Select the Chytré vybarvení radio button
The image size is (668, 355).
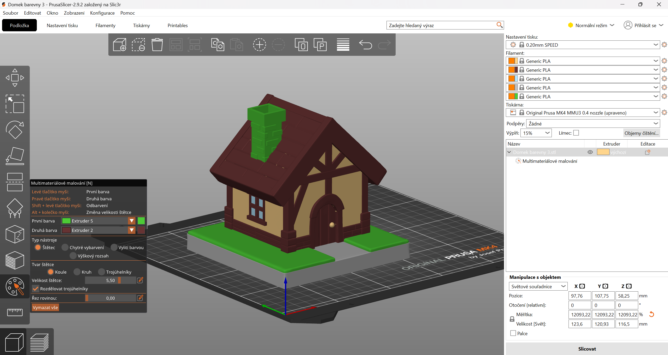[x=65, y=247]
